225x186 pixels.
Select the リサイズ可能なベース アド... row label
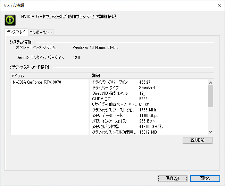pyautogui.click(x=114, y=104)
